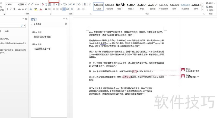Screen dimensions: 217x118
Task: Toggle superscript formatting
Action: (x=26, y=9)
